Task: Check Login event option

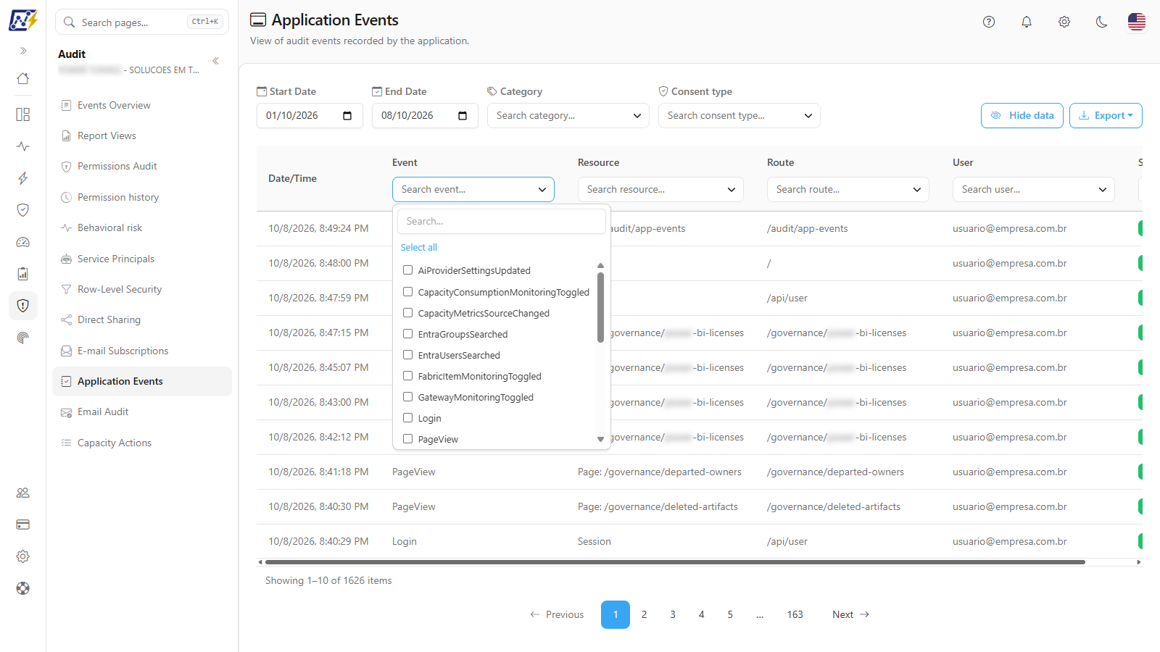Action: [408, 418]
